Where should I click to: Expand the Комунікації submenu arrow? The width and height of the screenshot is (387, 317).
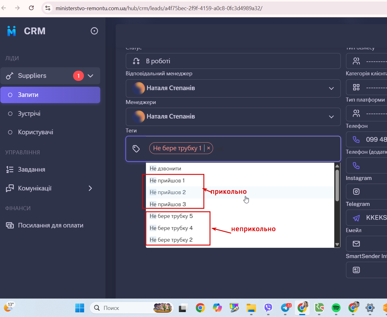coord(90,188)
